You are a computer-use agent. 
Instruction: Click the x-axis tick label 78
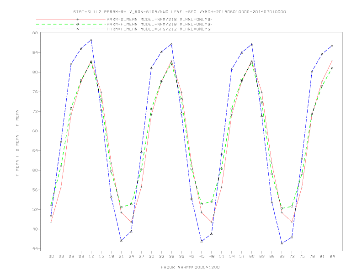[x=312, y=256]
